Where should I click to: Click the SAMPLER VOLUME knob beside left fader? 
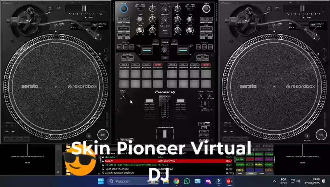tap(123, 96)
